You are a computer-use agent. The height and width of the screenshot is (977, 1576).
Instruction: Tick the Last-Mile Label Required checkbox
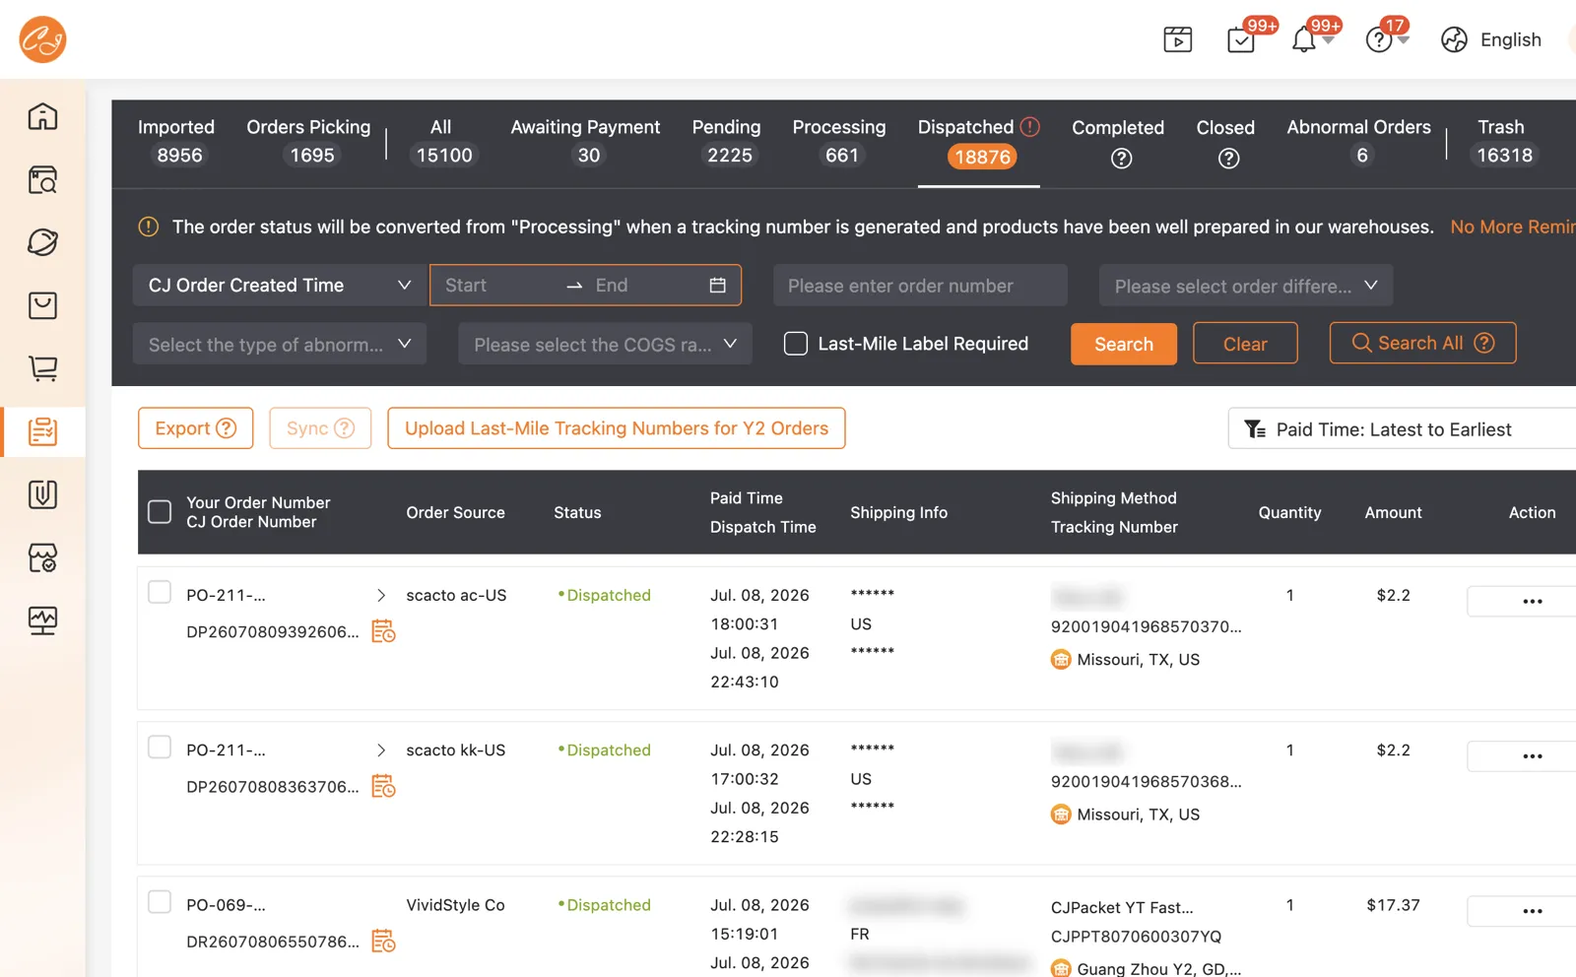coord(795,344)
